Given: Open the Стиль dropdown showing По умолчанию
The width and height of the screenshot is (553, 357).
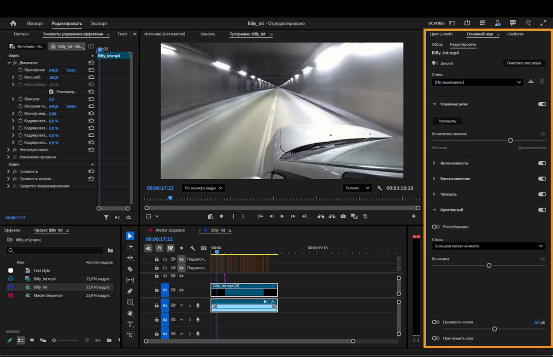Looking at the screenshot, I should pyautogui.click(x=477, y=82).
